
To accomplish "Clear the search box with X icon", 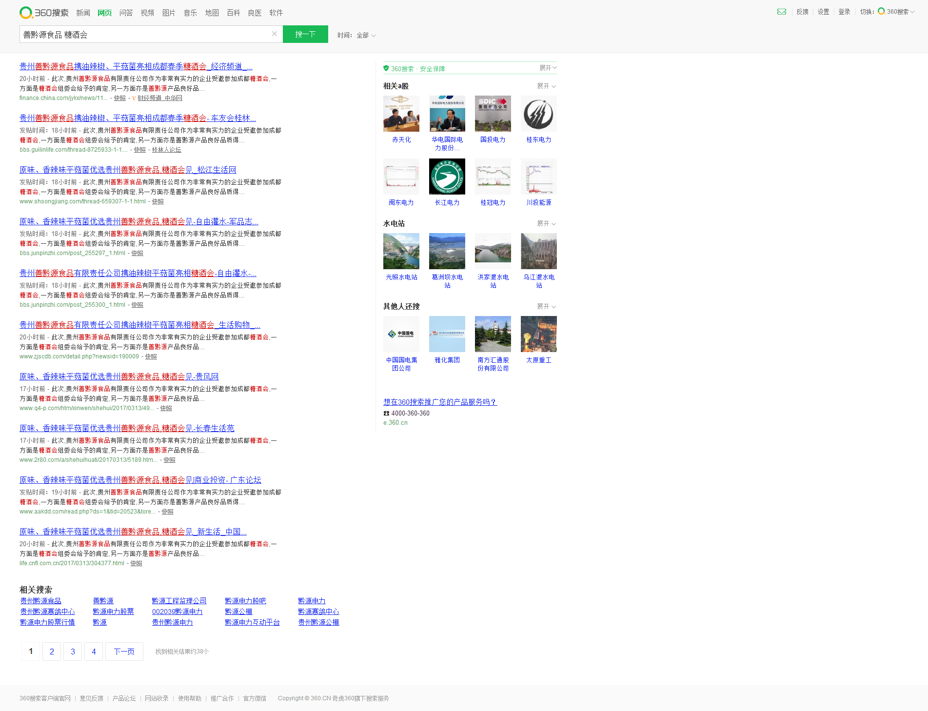I will [x=275, y=34].
